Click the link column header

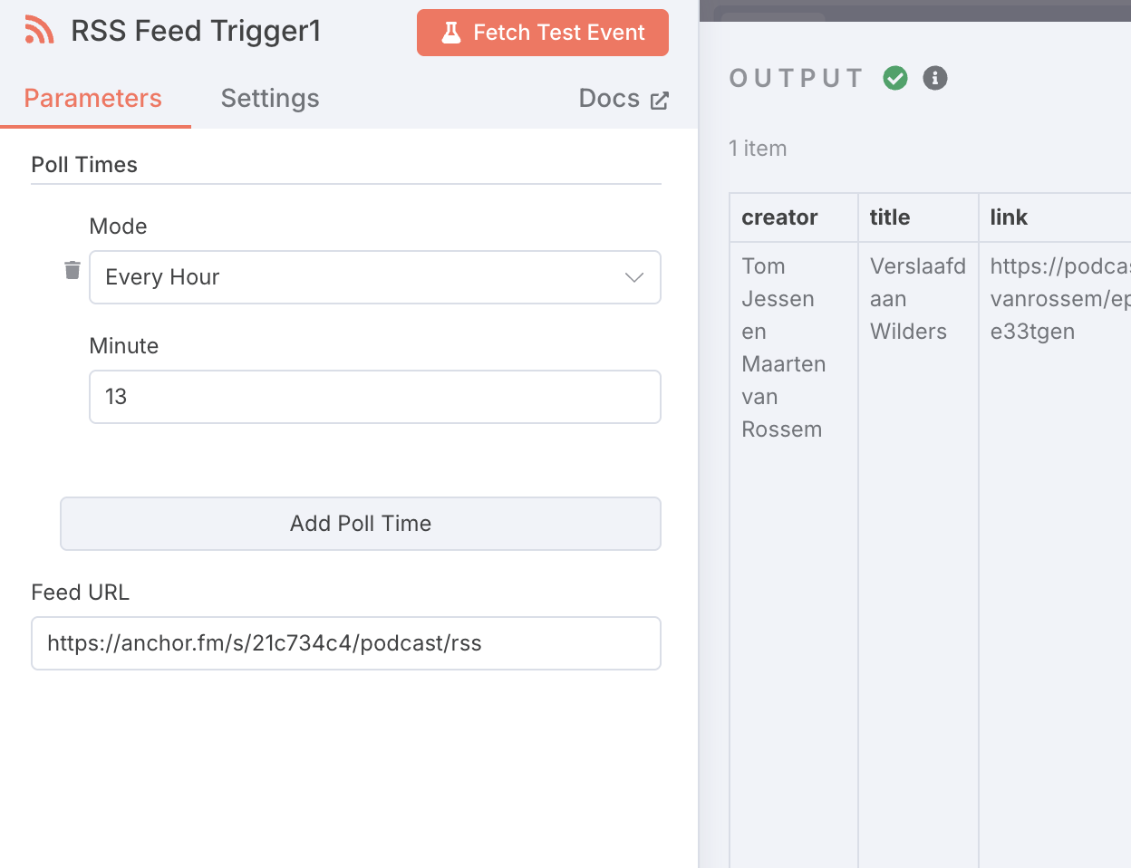[x=1009, y=217]
